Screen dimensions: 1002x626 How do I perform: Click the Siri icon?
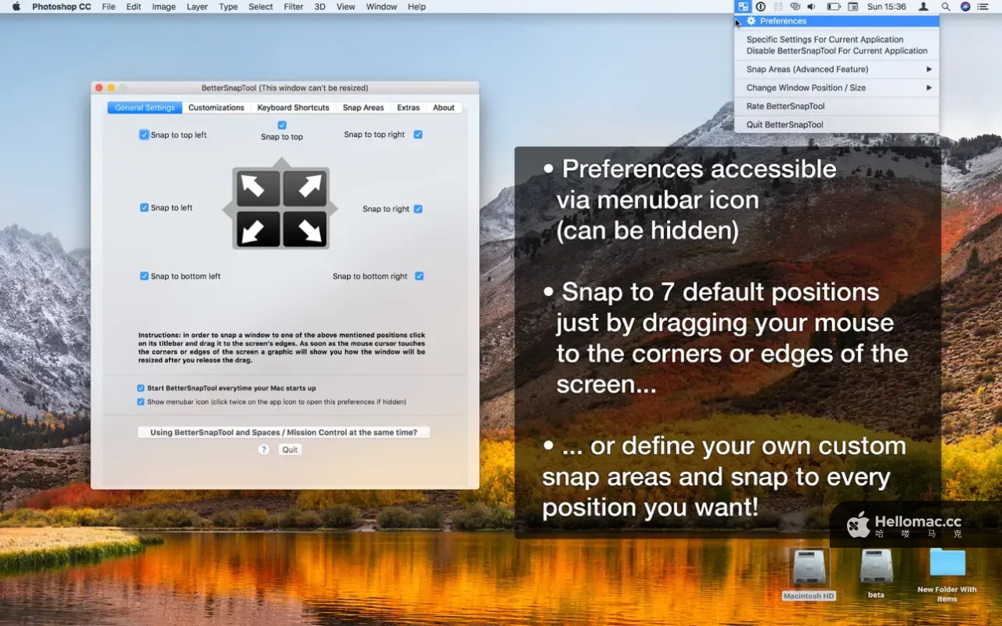point(965,6)
